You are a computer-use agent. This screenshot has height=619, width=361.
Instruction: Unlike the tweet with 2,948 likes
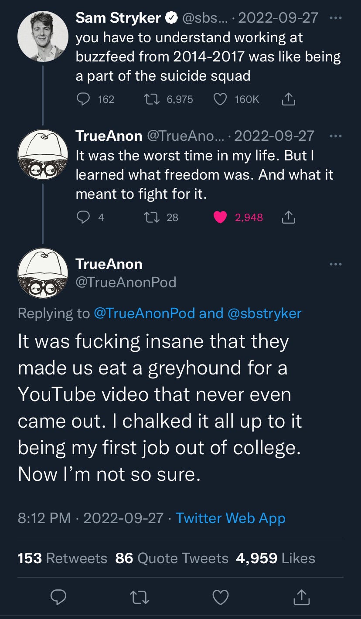(x=220, y=217)
